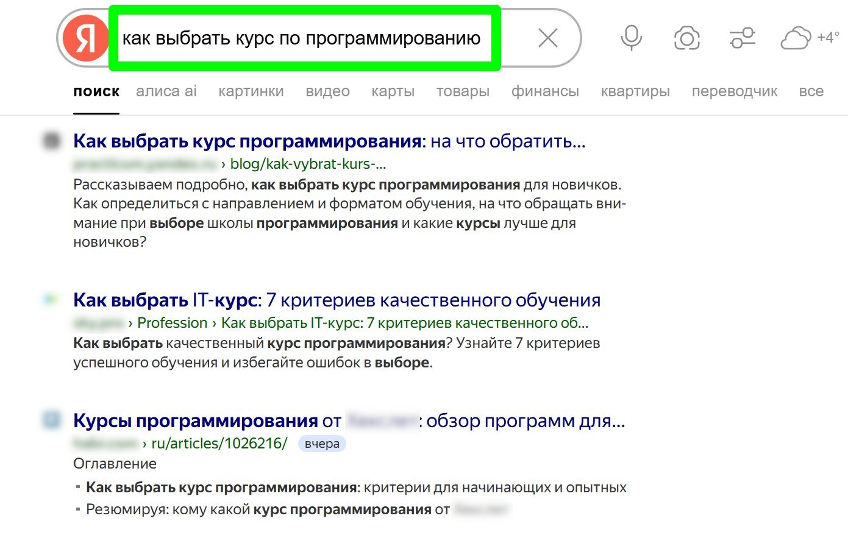Click the 'Оглавление' heading text
Image resolution: width=848 pixels, height=538 pixels.
coord(115,464)
